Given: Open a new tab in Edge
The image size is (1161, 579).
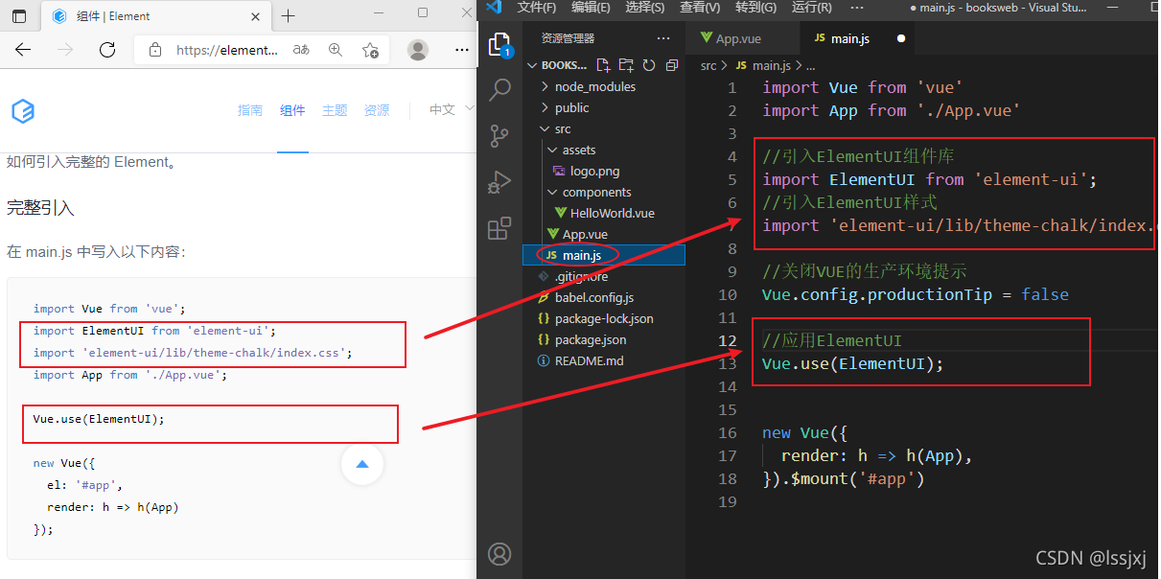Looking at the screenshot, I should pos(288,15).
